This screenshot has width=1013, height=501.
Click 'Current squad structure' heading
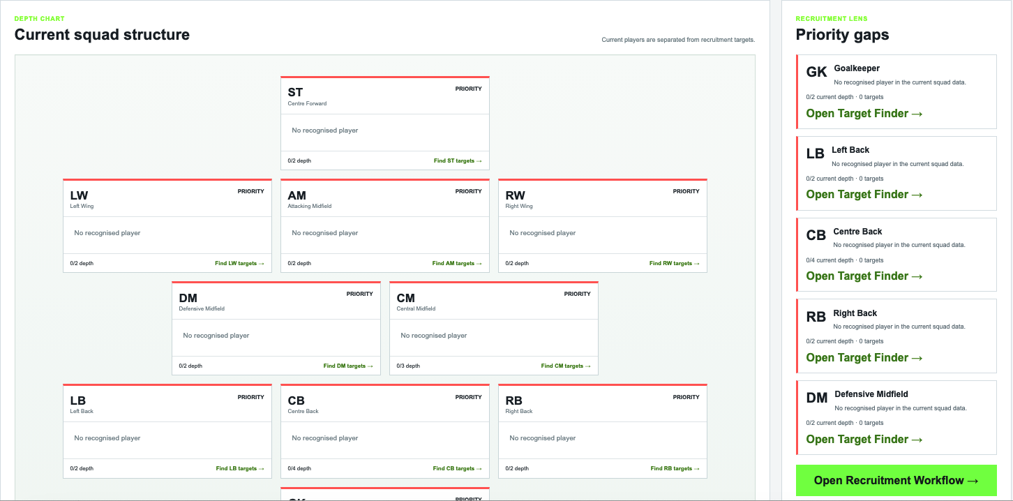(x=102, y=34)
